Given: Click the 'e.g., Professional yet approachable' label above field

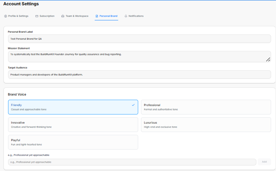Looking at the screenshot, I should (28, 155).
